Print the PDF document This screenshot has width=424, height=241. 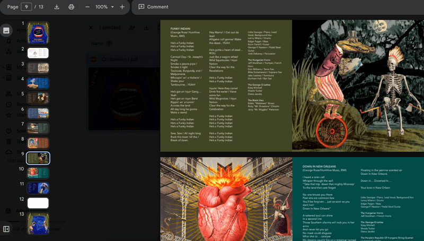pyautogui.click(x=72, y=7)
